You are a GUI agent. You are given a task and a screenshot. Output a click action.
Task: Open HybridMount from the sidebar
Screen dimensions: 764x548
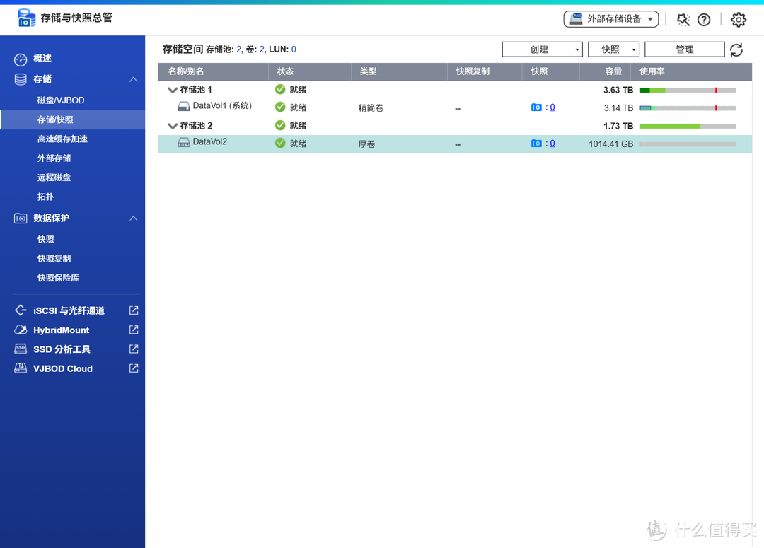[x=61, y=330]
